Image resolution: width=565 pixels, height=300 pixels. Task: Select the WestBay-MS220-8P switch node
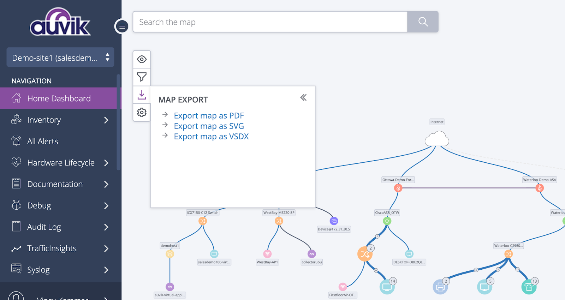tap(279, 221)
